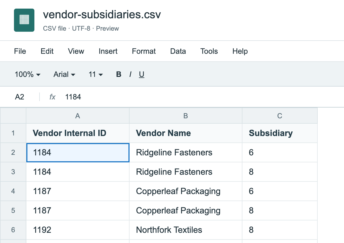Select row 1 header
This screenshot has width=344, height=243.
13,133
